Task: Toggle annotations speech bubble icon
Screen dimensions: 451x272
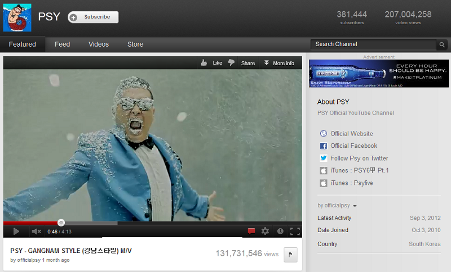Action: 251,231
